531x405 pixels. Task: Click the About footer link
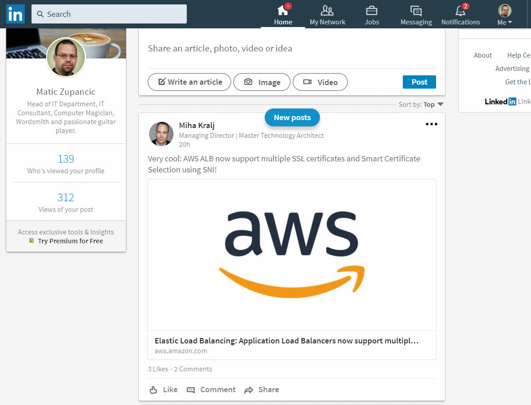pos(483,55)
